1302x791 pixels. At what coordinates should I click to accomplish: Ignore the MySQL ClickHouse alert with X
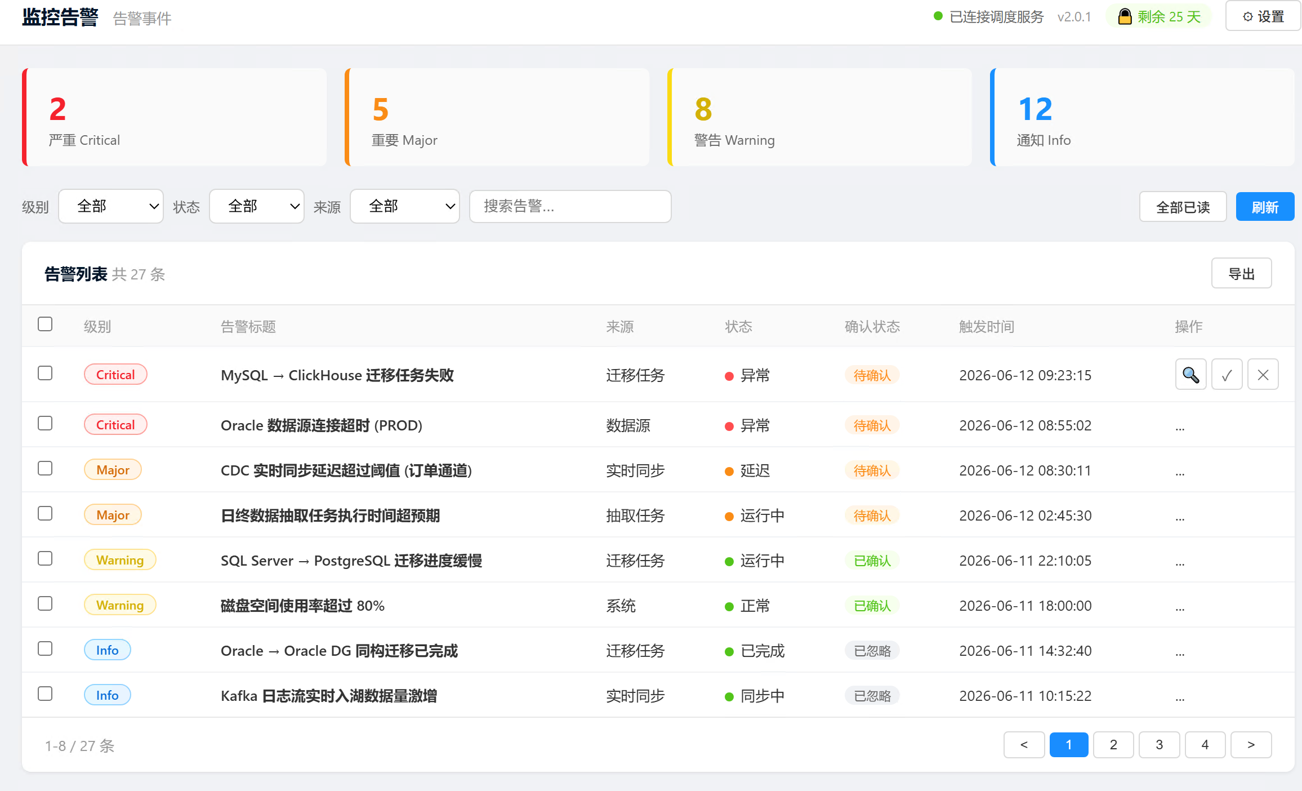click(1263, 375)
